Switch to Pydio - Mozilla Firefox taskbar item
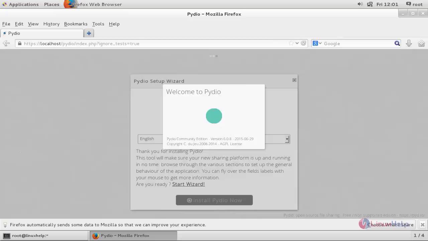The width and height of the screenshot is (428, 241). click(x=133, y=236)
